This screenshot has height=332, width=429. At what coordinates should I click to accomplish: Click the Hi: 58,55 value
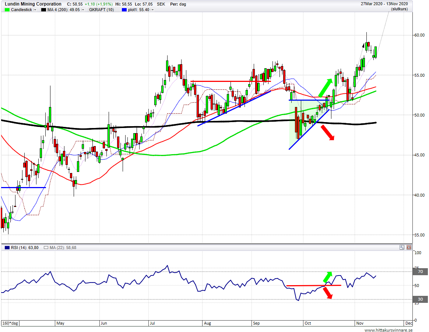(124, 4)
